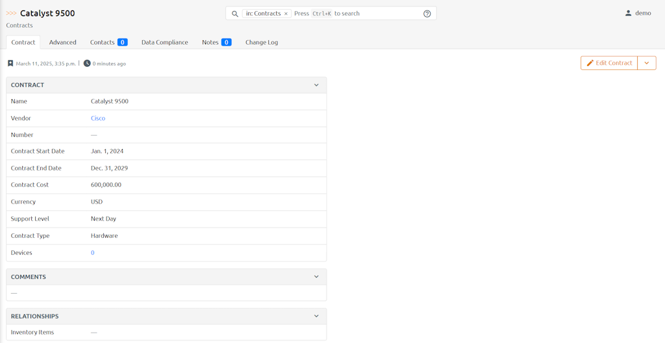This screenshot has width=665, height=343.
Task: Follow the Cisco vendor link
Action: (x=98, y=118)
